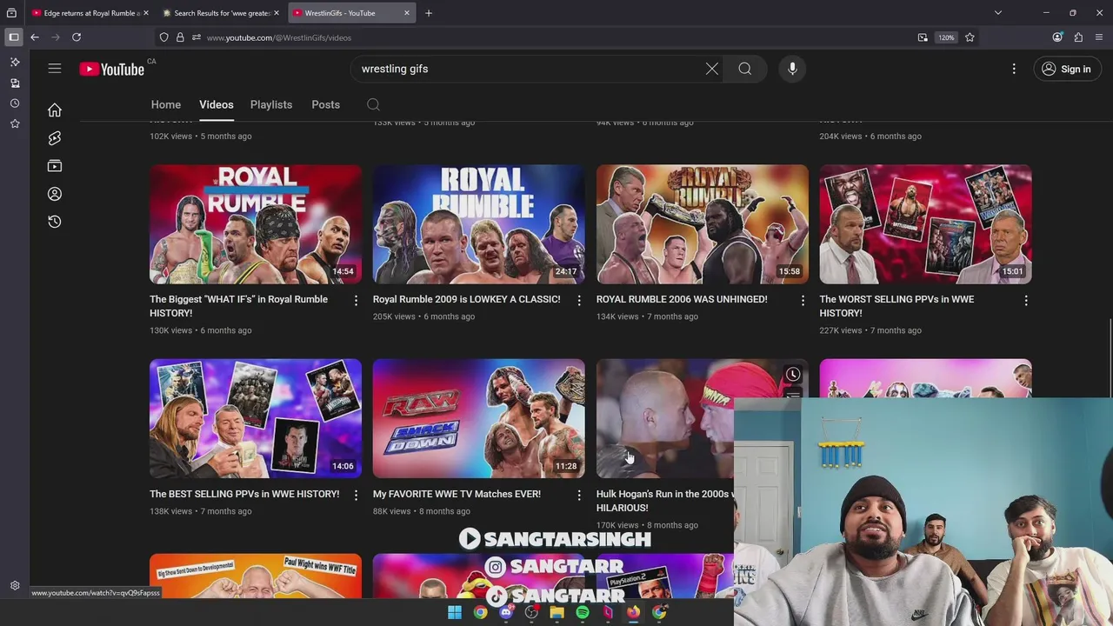Select the channel Videos tab
The height and width of the screenshot is (626, 1113).
217,104
